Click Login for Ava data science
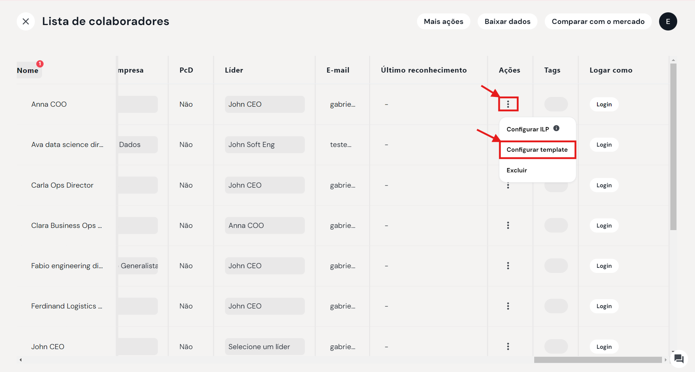 coord(604,144)
